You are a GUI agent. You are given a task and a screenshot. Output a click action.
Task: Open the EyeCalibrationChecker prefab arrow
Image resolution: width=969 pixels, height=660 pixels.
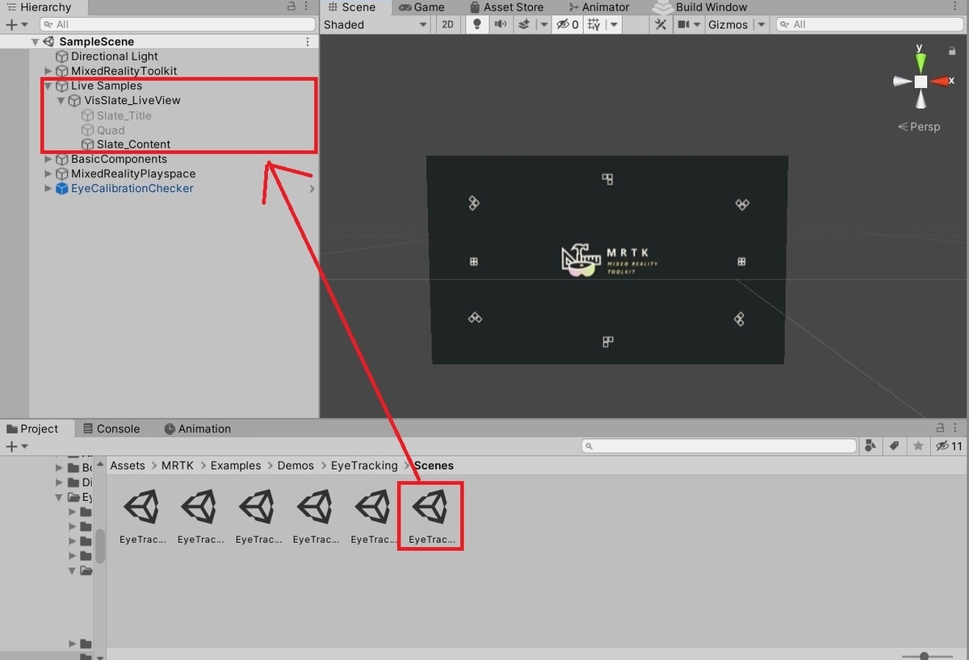click(312, 189)
